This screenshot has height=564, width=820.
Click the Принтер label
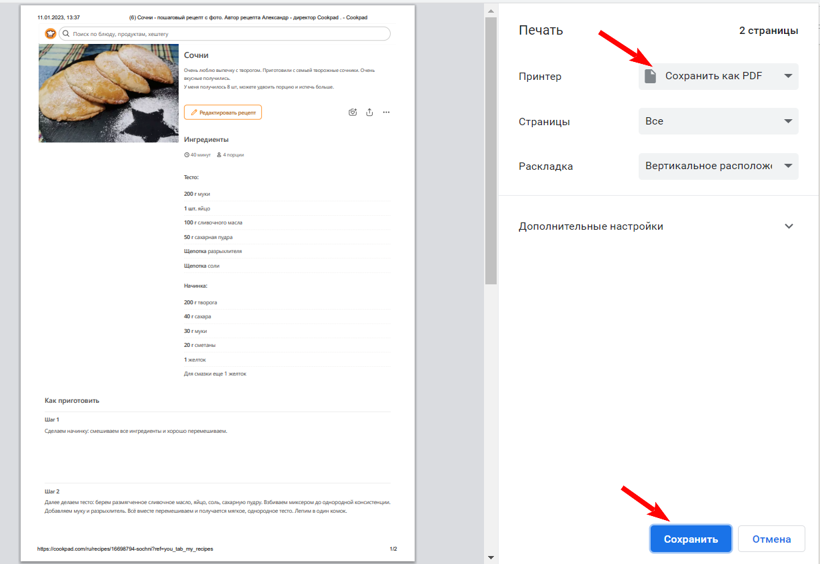[x=540, y=77]
